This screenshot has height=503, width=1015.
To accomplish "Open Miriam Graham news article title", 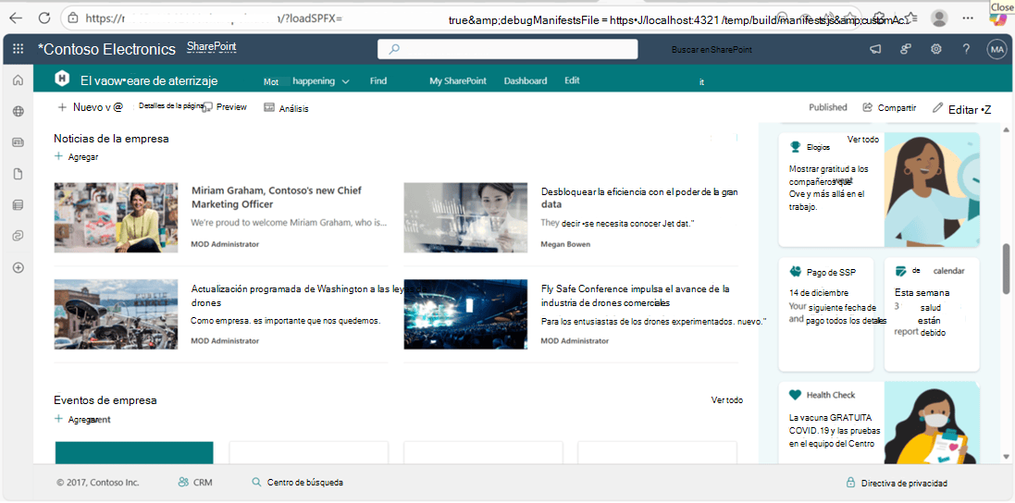I will tap(277, 197).
